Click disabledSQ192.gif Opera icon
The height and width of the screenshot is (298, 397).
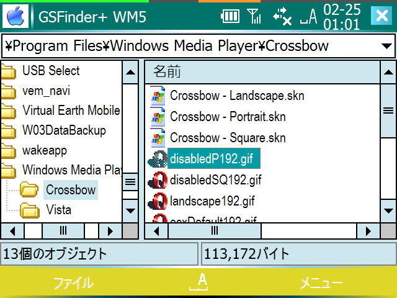[158, 180]
